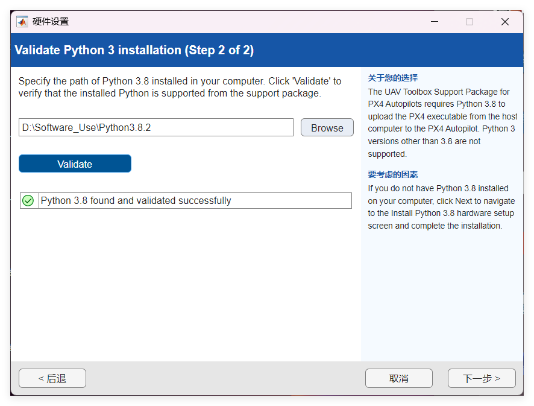Click the maximize window button

[470, 22]
